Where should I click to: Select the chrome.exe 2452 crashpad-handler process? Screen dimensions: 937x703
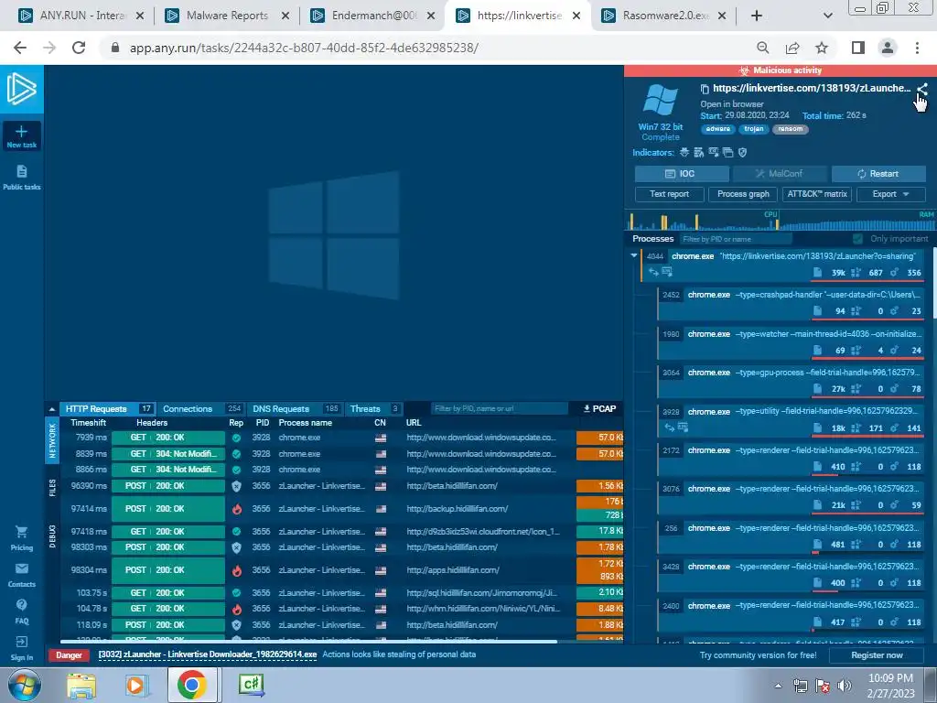pos(791,304)
